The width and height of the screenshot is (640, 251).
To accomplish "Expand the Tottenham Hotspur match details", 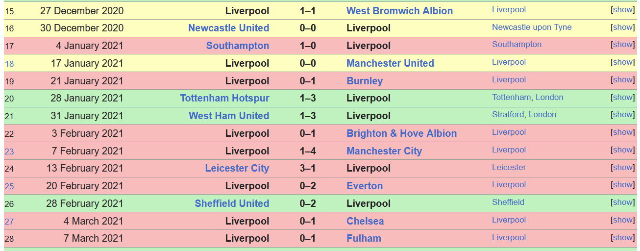I will tap(623, 98).
